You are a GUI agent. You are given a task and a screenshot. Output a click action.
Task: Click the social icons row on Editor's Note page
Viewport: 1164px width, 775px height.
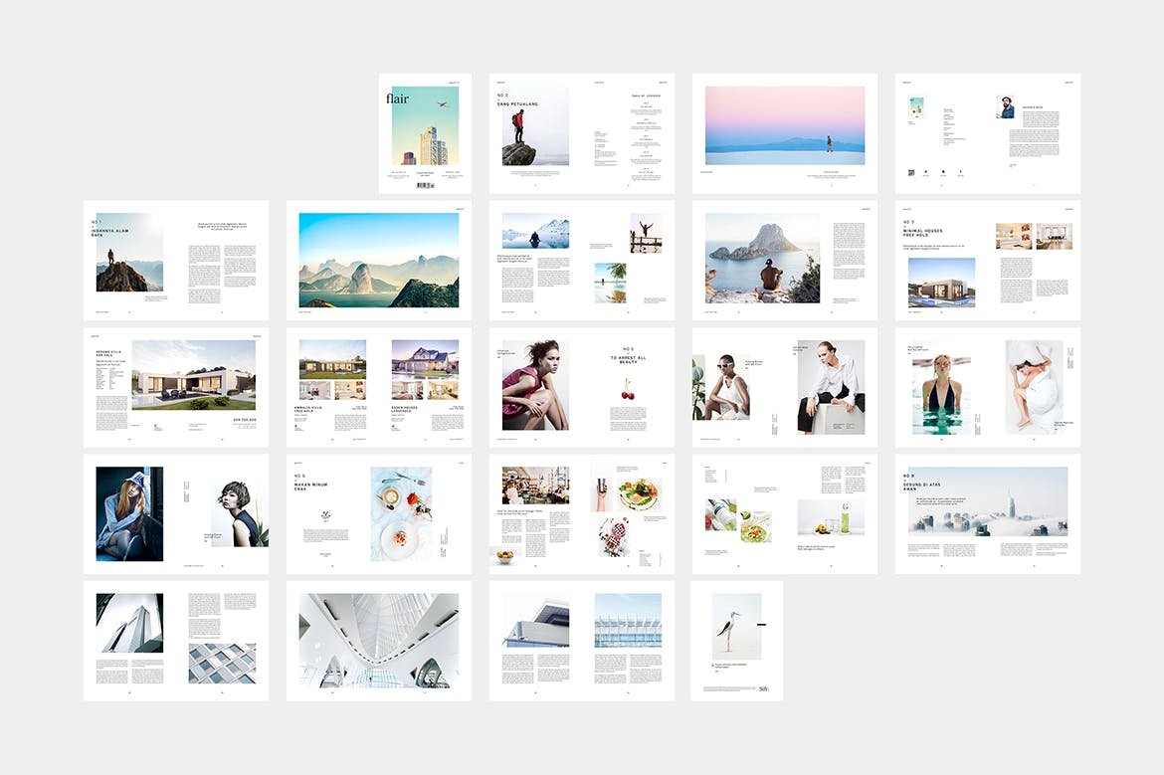tap(942, 173)
